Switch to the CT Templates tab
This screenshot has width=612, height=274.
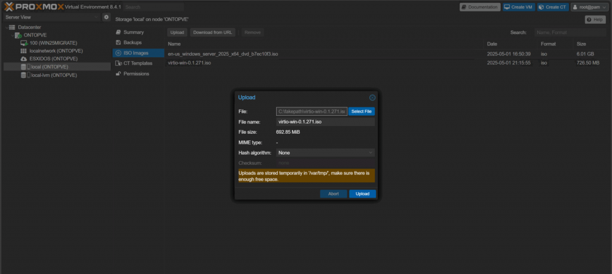click(139, 63)
